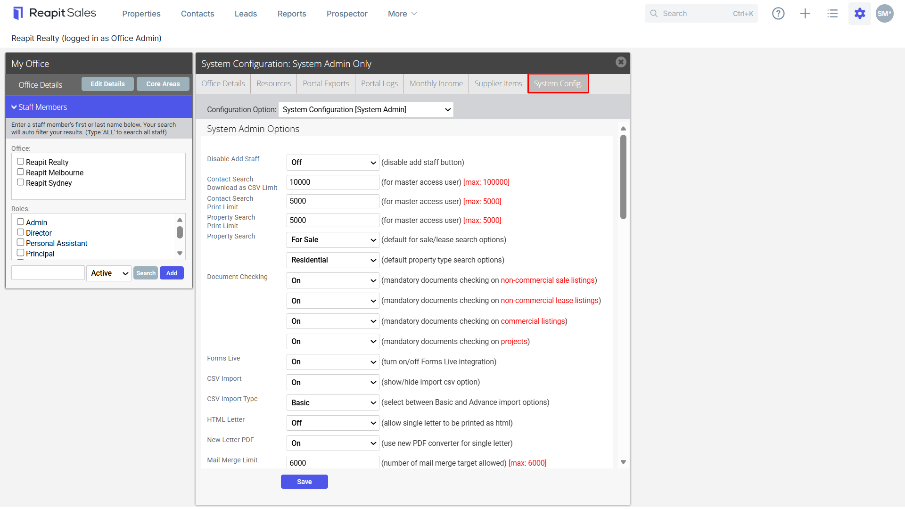Viewport: 905px width, 509px height.
Task: Open the Prospector menu
Action: (x=347, y=14)
